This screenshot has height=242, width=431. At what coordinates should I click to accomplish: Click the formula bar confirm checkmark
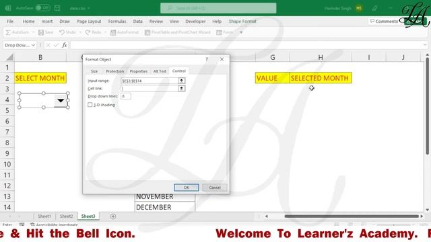[56, 45]
